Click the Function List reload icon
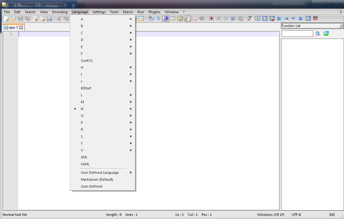 tap(326, 33)
